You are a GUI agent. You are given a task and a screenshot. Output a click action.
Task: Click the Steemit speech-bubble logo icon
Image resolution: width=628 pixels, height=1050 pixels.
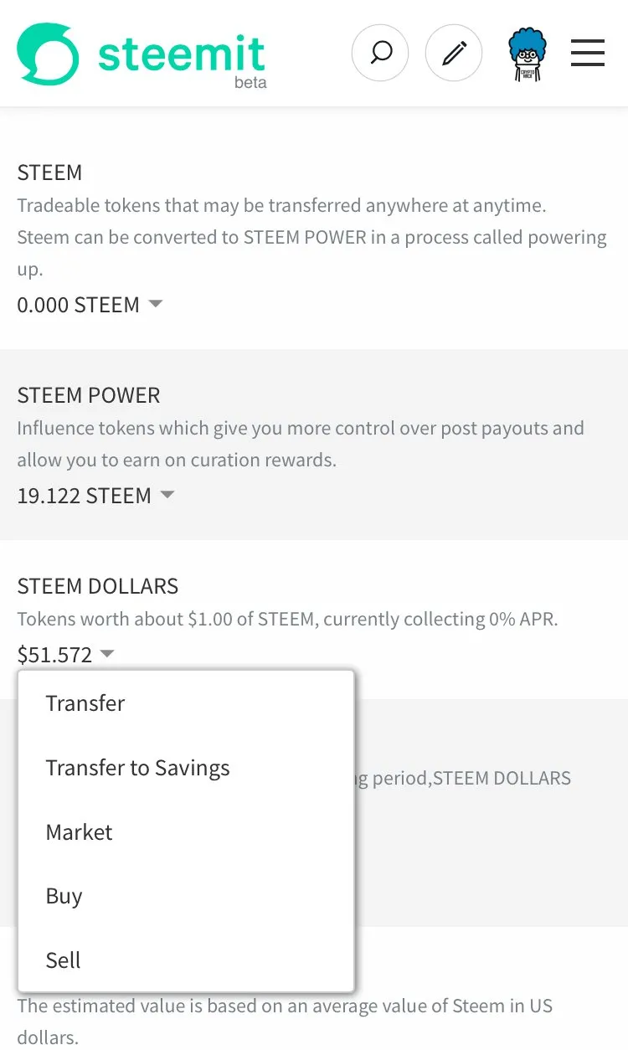[x=48, y=54]
